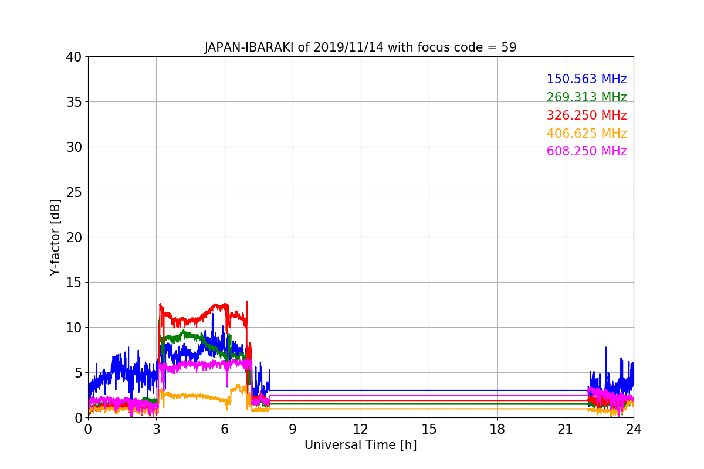Click the y-axis tick label 35
704x469 pixels.
pyautogui.click(x=73, y=102)
